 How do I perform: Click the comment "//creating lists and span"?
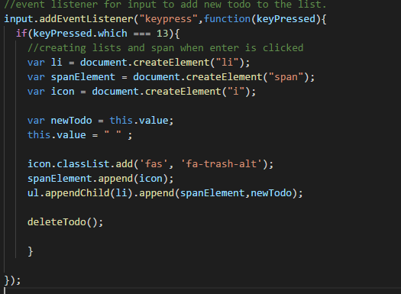pos(101,48)
